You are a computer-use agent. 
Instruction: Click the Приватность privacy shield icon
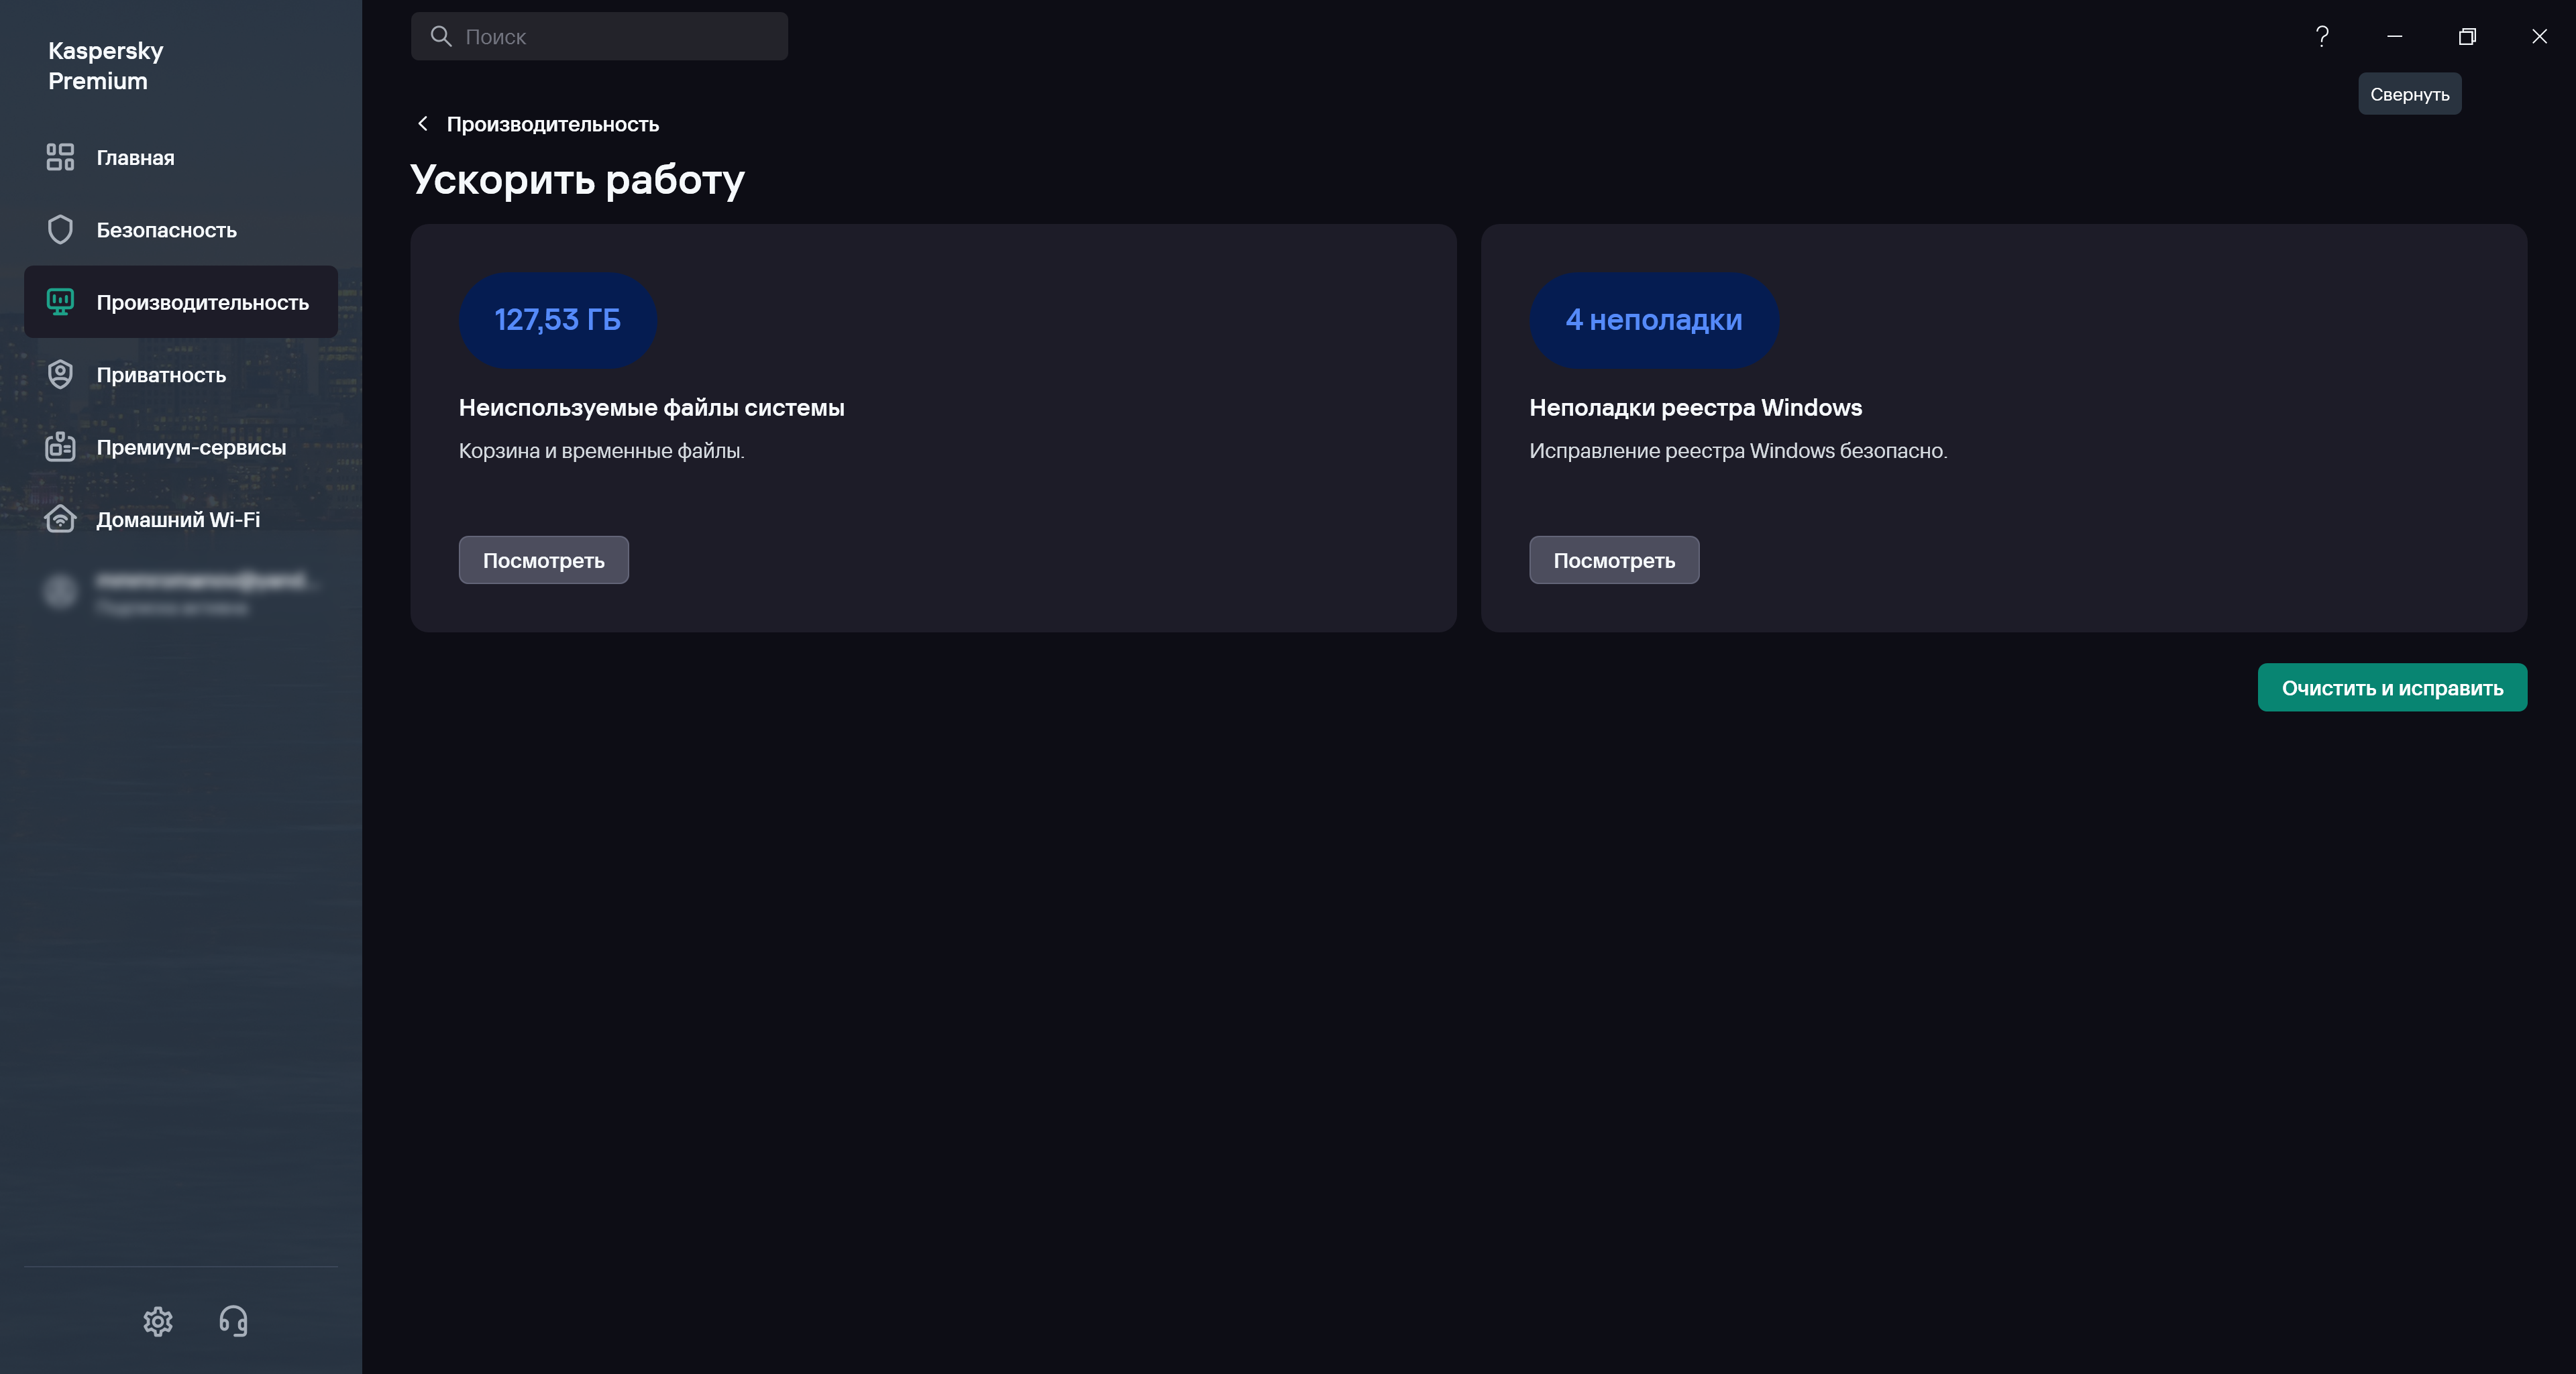60,375
